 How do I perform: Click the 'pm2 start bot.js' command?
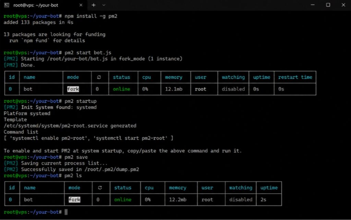88,53
